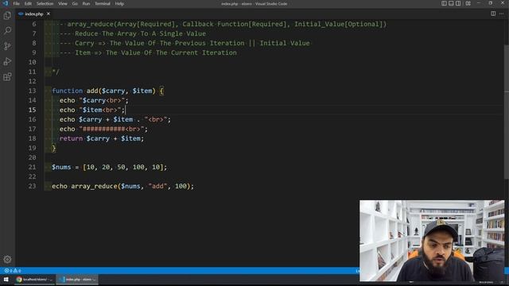This screenshot has width=509, height=286.
Task: Open the Edit menu
Action: point(28,3)
